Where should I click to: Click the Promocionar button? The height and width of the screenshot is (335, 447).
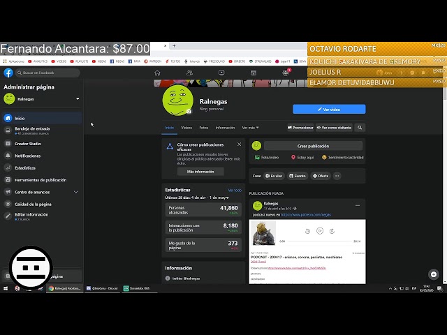point(300,128)
